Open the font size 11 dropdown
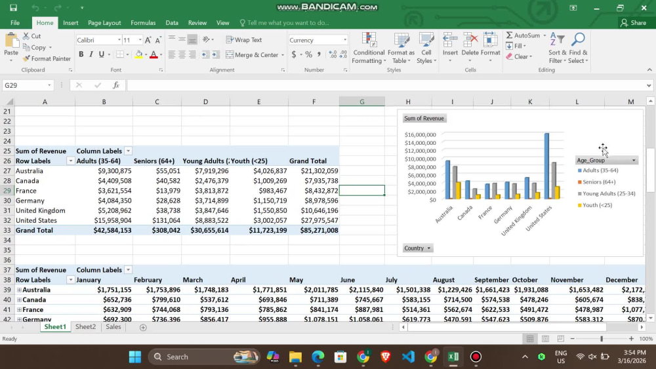The width and height of the screenshot is (656, 369). click(x=140, y=40)
